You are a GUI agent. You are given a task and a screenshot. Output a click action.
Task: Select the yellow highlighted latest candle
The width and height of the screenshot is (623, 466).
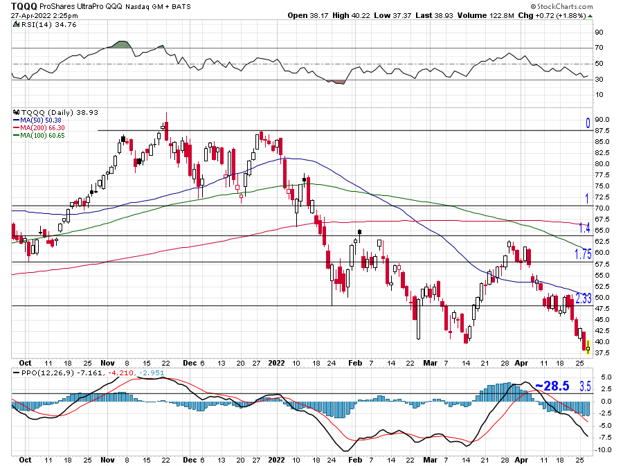click(588, 347)
